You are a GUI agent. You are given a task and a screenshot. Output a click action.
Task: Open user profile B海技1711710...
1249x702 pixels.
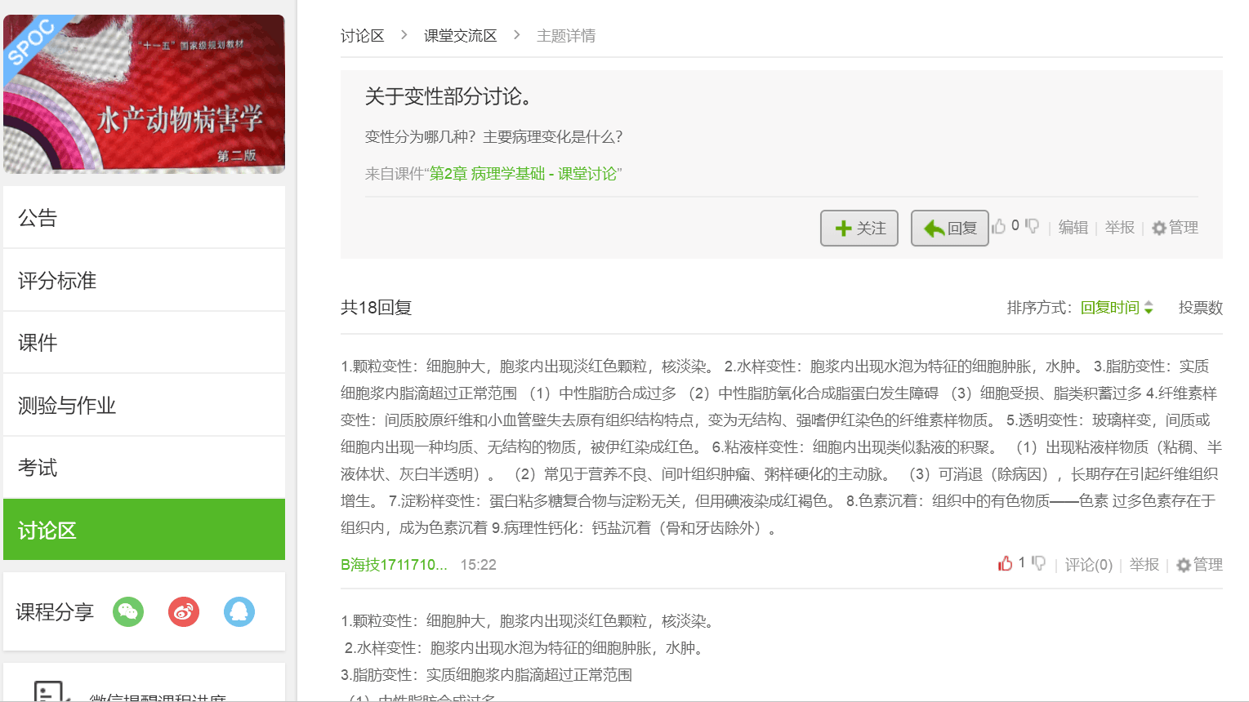coord(394,565)
